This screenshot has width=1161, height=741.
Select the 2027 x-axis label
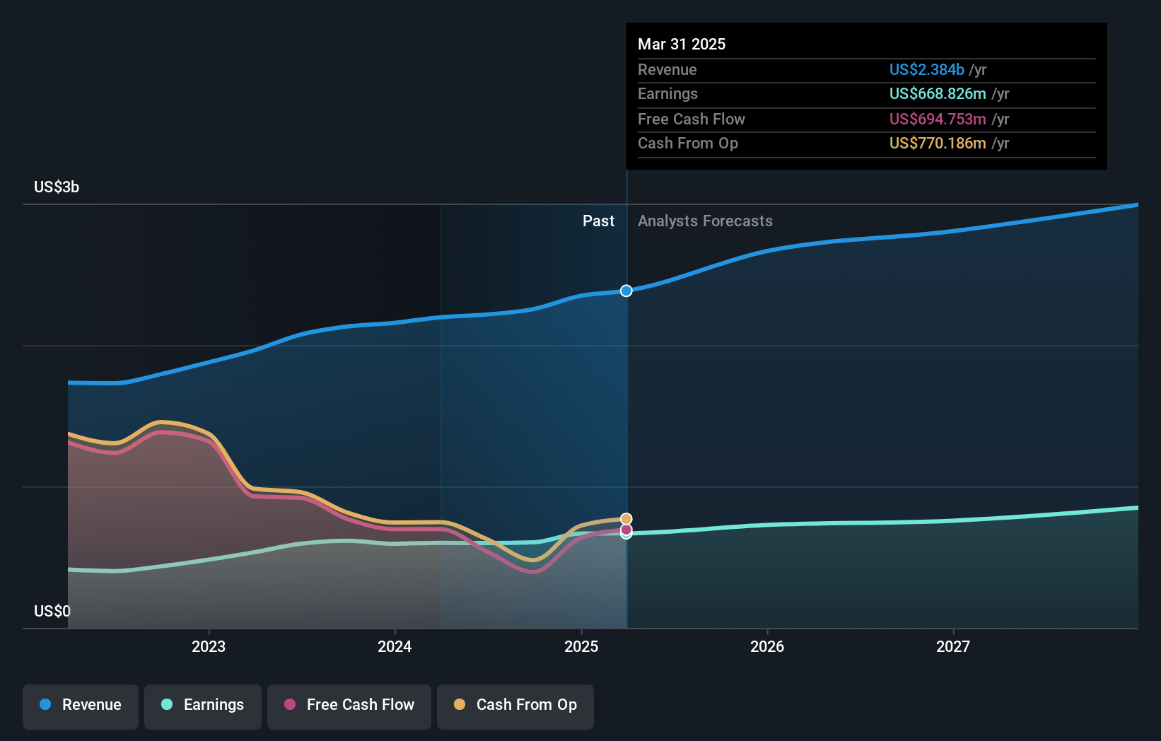pyautogui.click(x=953, y=646)
